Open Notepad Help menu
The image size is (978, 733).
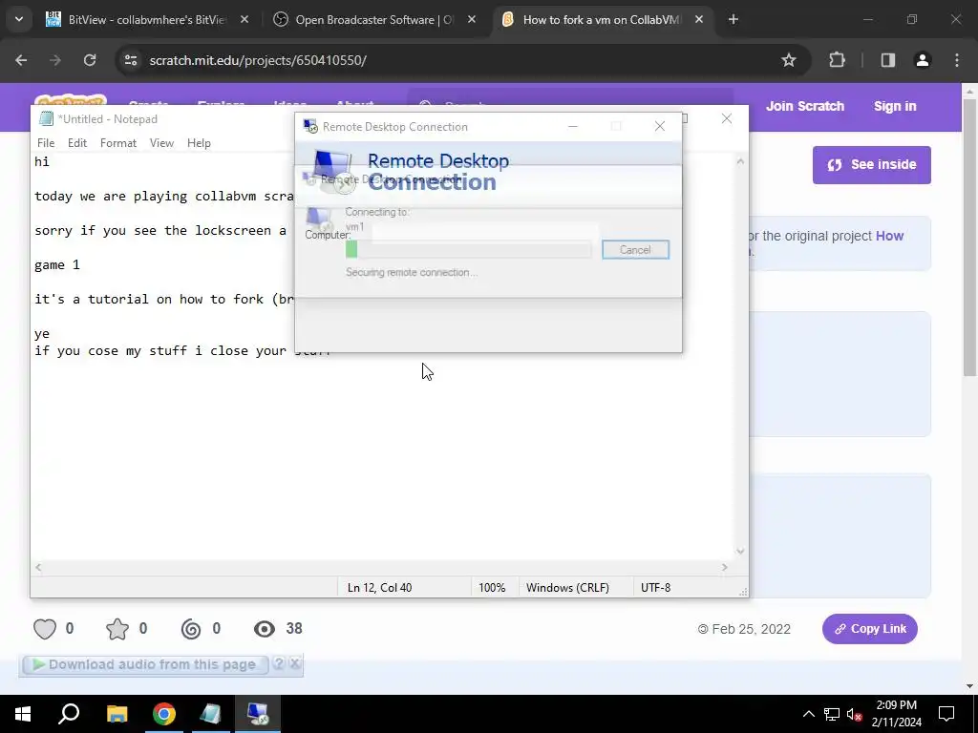(199, 143)
